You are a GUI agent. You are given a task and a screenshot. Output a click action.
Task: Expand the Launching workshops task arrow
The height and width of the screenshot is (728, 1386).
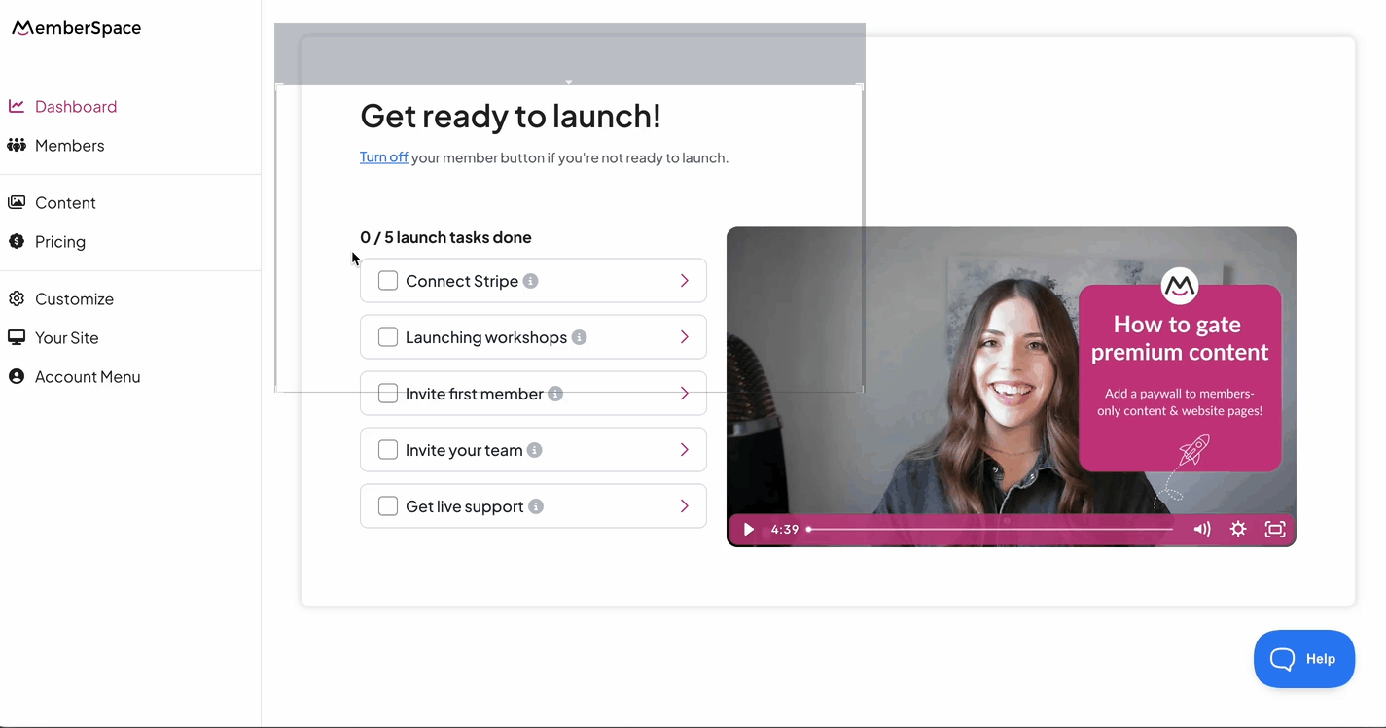[685, 337]
